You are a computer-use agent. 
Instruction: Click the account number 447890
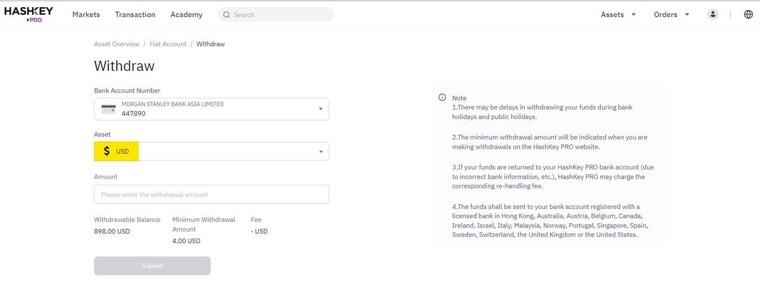tap(134, 114)
